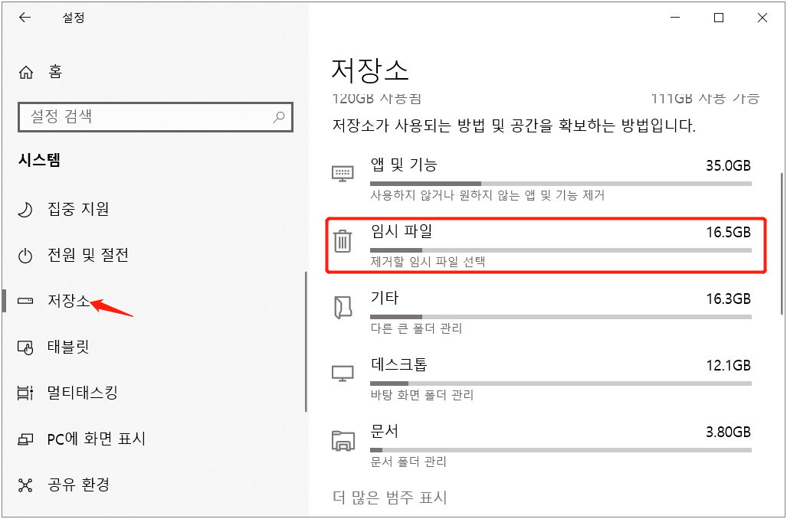787x519 pixels.
Task: Click the 앱 및 기능 monitor icon
Action: (343, 173)
